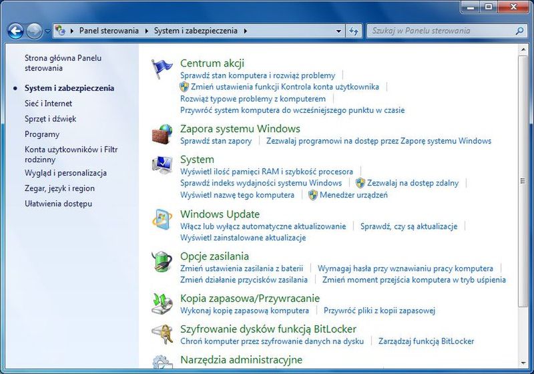Image resolution: width=534 pixels, height=374 pixels.
Task: Click the Zapora systemu Windows firewall icon
Action: click(x=162, y=134)
